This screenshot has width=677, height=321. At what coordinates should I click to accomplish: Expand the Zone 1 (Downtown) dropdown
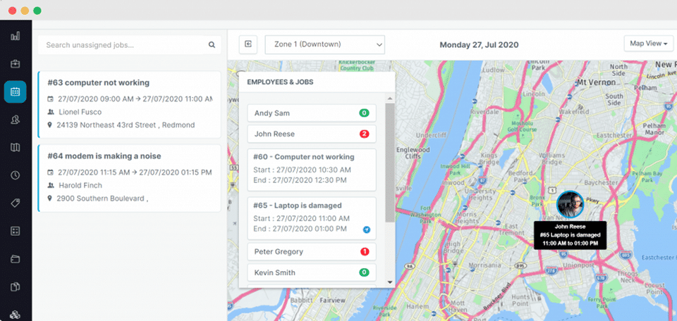click(324, 44)
